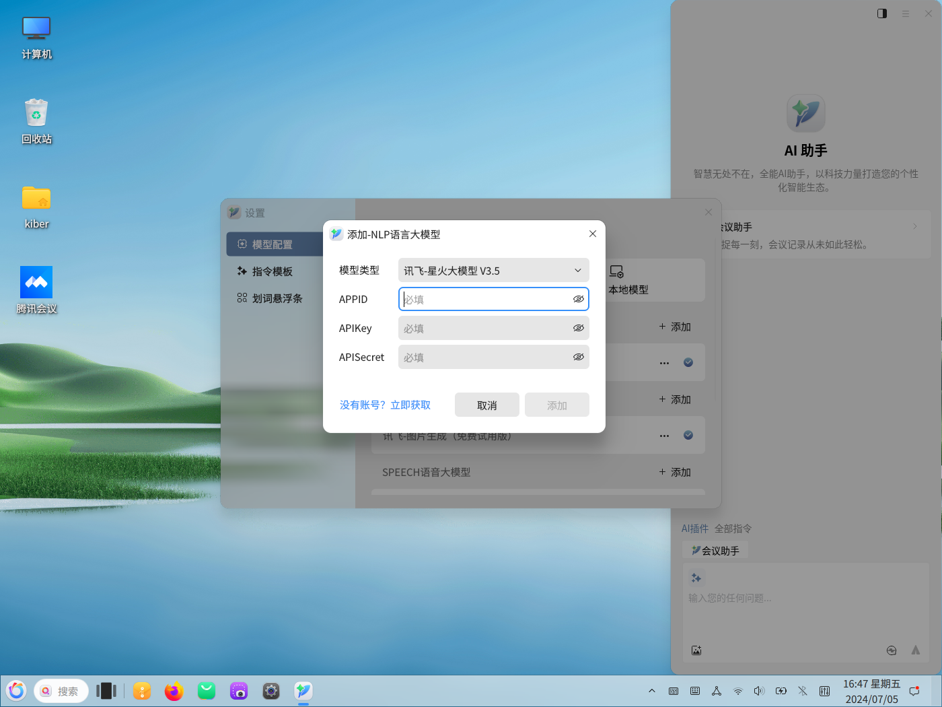The height and width of the screenshot is (707, 942).
Task: Open the kiber folder on desktop
Action: [x=36, y=207]
